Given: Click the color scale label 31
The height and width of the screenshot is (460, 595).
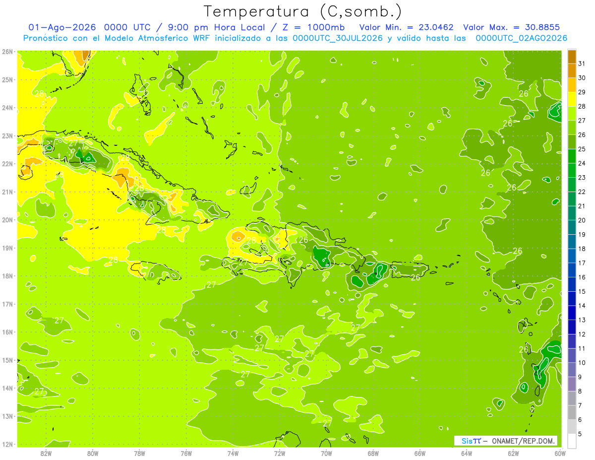Looking at the screenshot, I should pos(582,64).
